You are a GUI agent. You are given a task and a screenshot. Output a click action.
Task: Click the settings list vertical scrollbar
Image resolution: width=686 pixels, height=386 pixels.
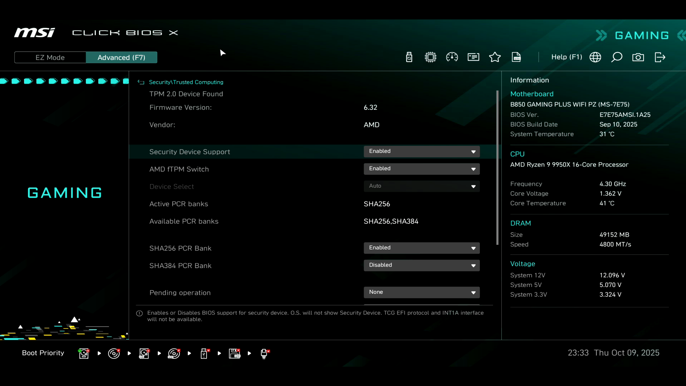pos(497,168)
